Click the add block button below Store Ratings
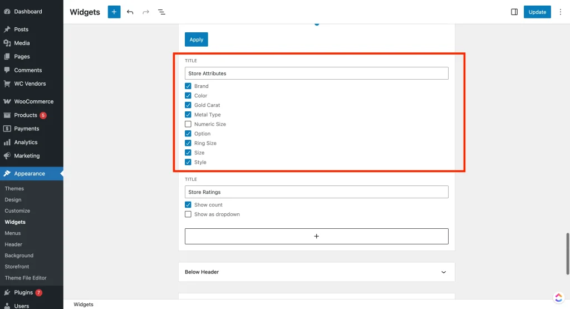The image size is (570, 309). [316, 236]
